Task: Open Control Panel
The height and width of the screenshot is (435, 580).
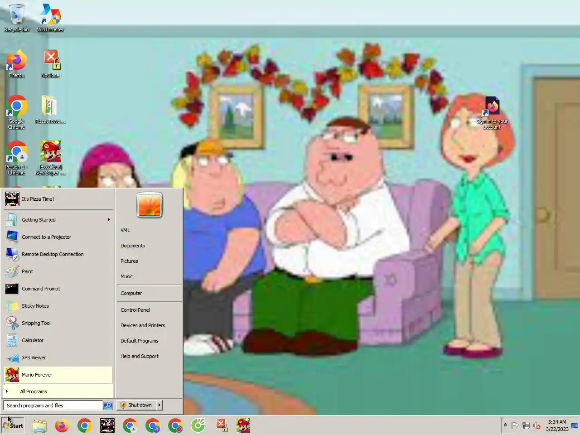Action: pyautogui.click(x=150, y=310)
